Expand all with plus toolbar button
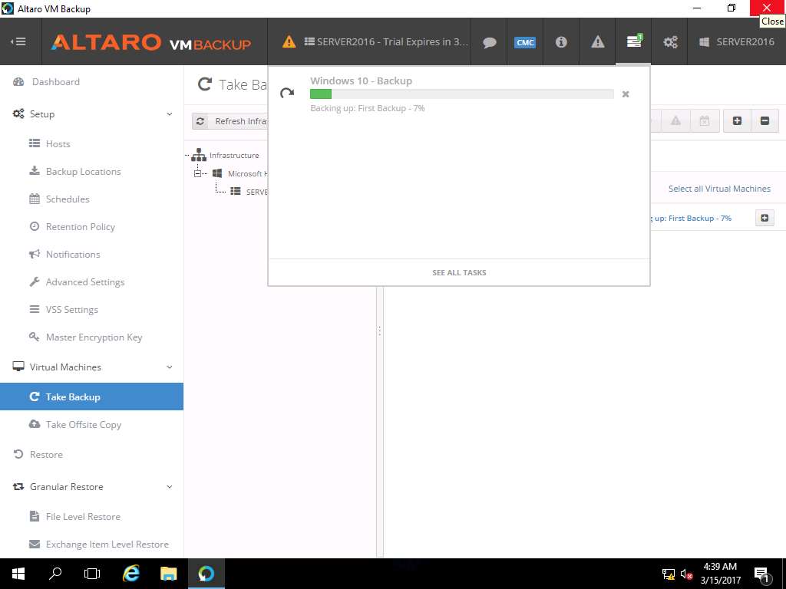This screenshot has height=589, width=786. coord(737,120)
